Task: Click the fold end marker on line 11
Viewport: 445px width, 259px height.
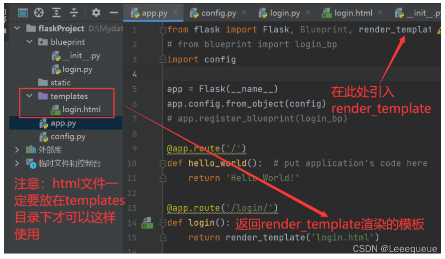Action: pyautogui.click(x=163, y=178)
